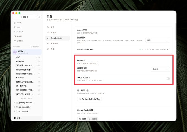Open Skills from the sidebar
Image resolution: width=187 pixels, height=132 pixels.
pos(18,23)
